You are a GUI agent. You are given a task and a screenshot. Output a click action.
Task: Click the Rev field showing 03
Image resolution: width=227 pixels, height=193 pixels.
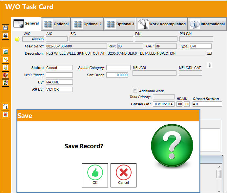pyautogui.click(x=130, y=46)
